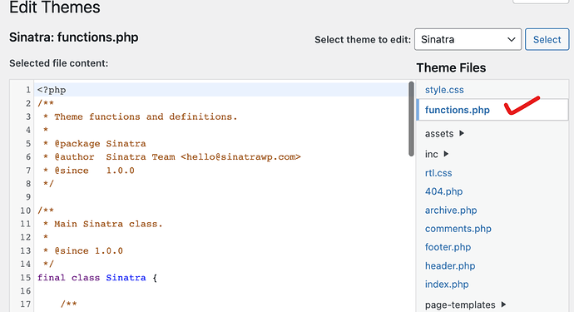Open rtl.css theme file
574x312 pixels.
pyautogui.click(x=438, y=173)
